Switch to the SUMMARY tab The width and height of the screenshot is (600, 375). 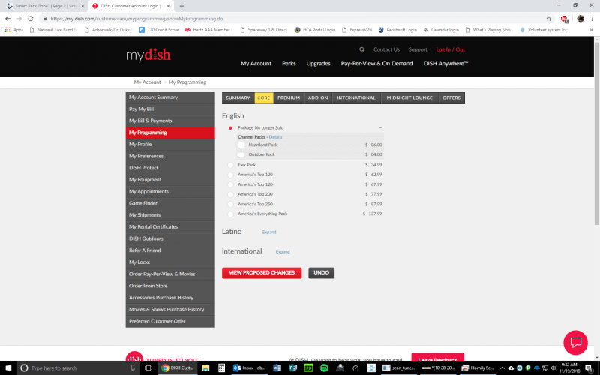click(238, 98)
